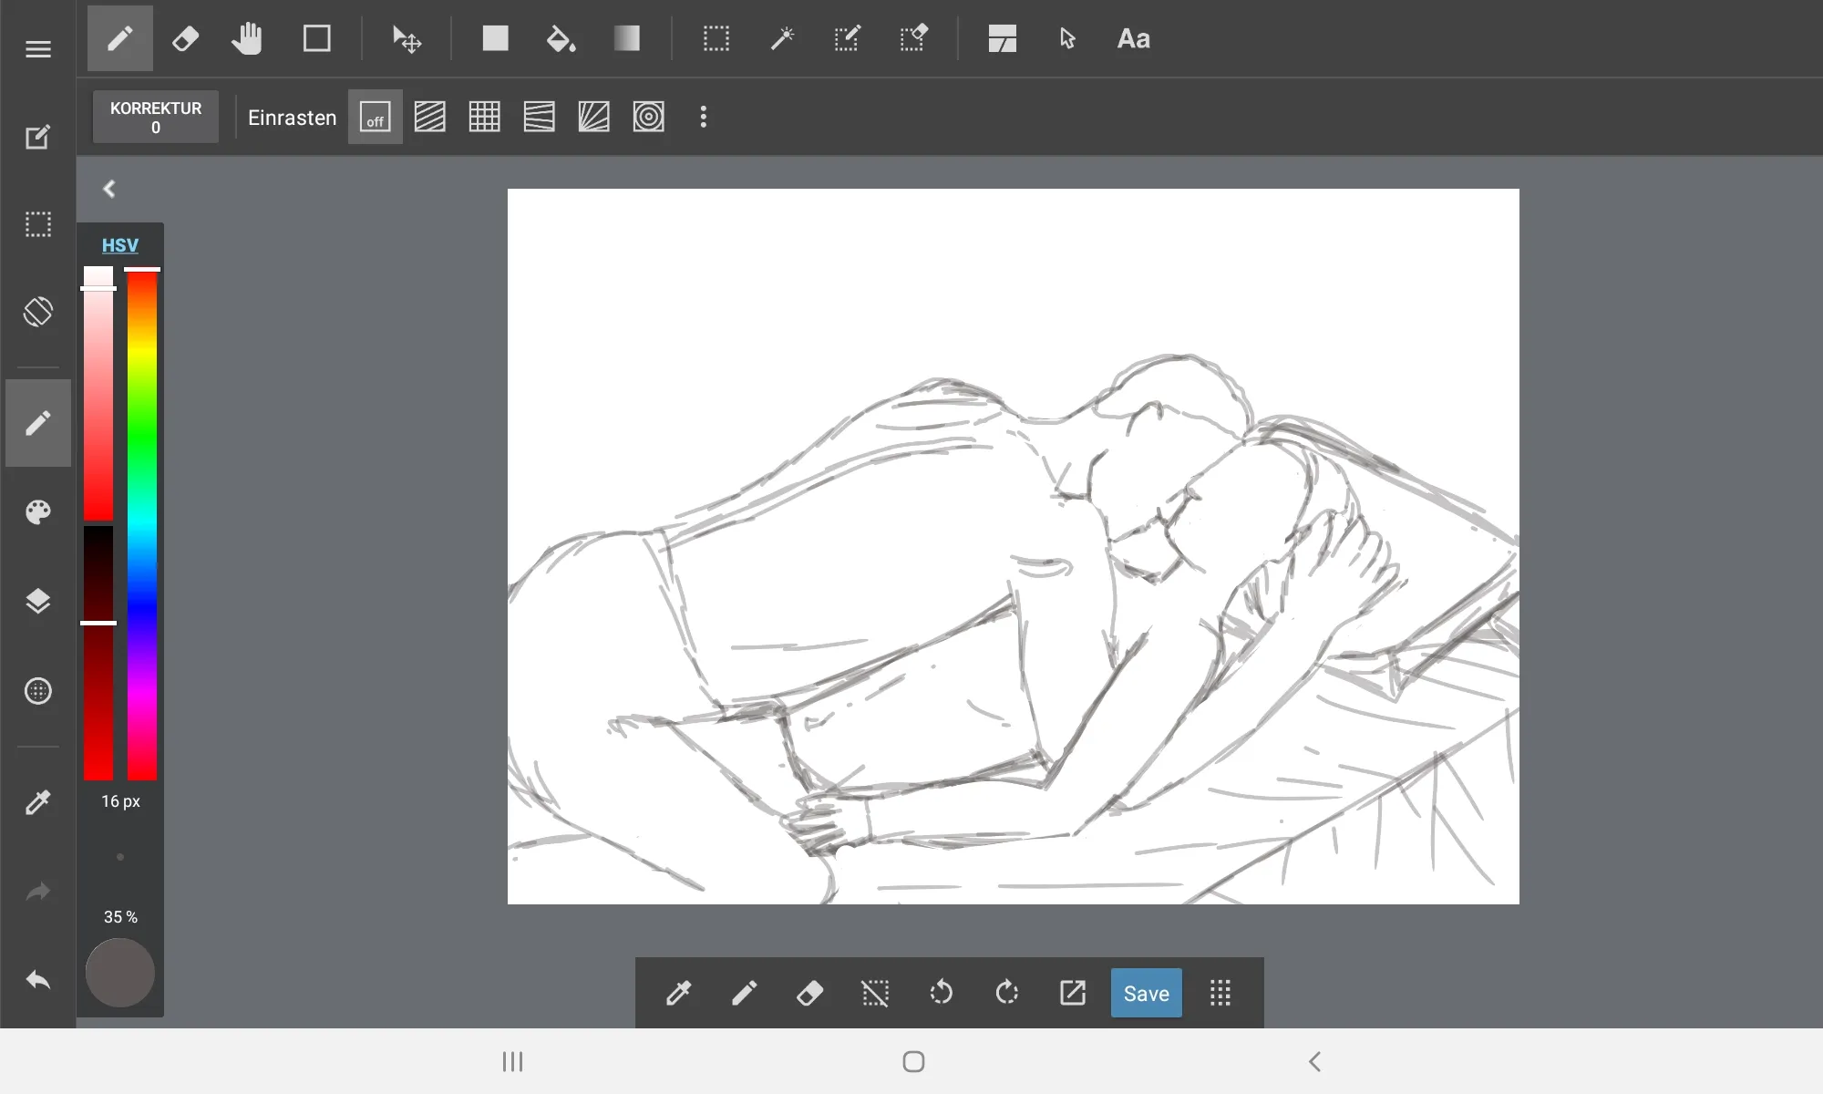
Task: Choose the Bucket fill tool
Action: pos(561,38)
